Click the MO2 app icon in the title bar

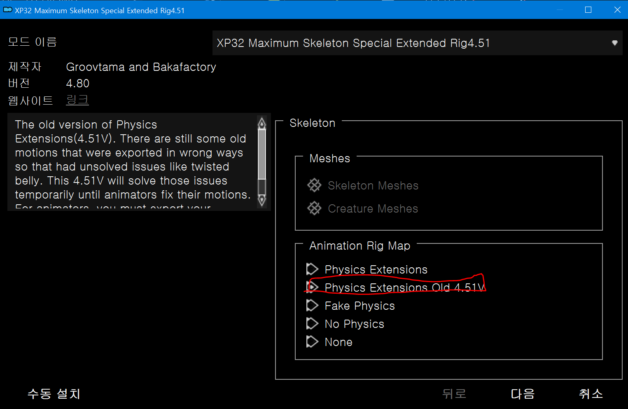[x=7, y=10]
